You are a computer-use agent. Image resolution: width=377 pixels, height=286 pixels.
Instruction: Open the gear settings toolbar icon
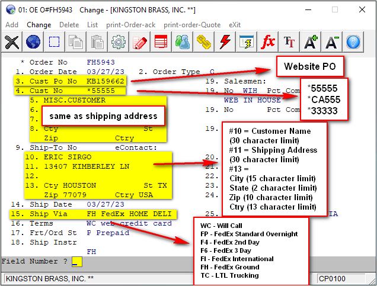[118, 42]
